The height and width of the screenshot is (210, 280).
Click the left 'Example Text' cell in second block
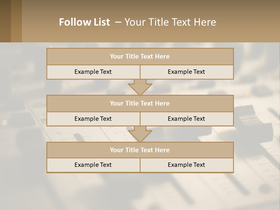[93, 119]
